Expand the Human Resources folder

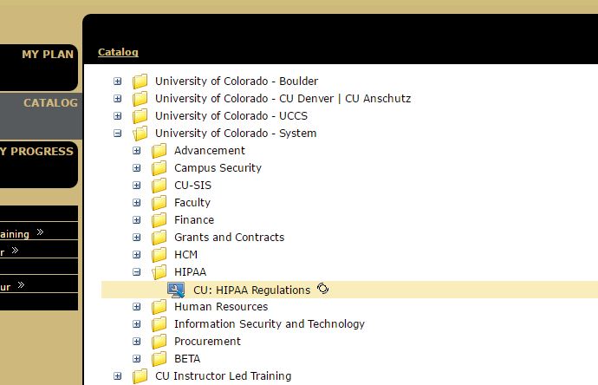[x=137, y=307]
